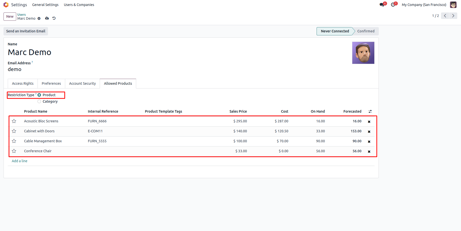Switch to the Access Rights tab
Viewport: 461px width, 231px height.
pyautogui.click(x=23, y=83)
